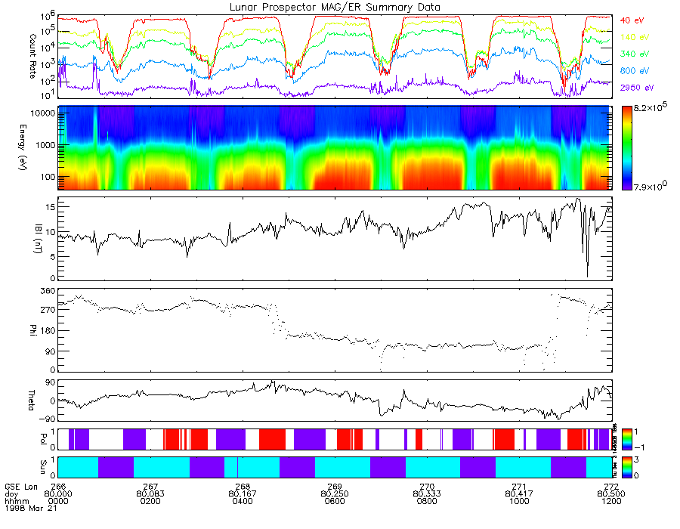Click the '-90' tick on Theta axis
The height and width of the screenshot is (529, 680).
48,419
